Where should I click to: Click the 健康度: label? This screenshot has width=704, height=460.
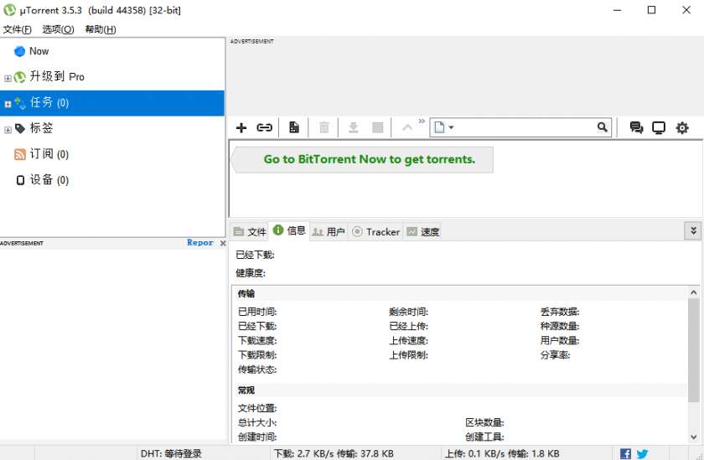tap(251, 273)
